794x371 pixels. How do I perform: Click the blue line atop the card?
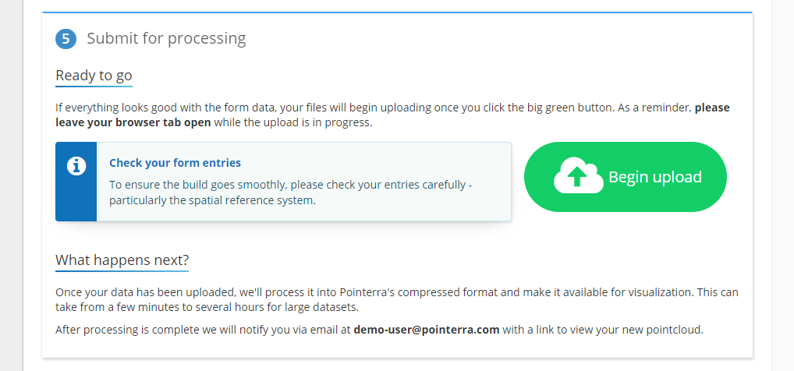click(398, 12)
